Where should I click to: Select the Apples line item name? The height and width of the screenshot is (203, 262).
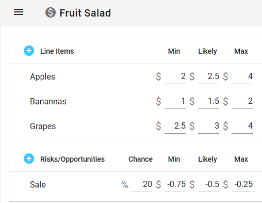(42, 76)
